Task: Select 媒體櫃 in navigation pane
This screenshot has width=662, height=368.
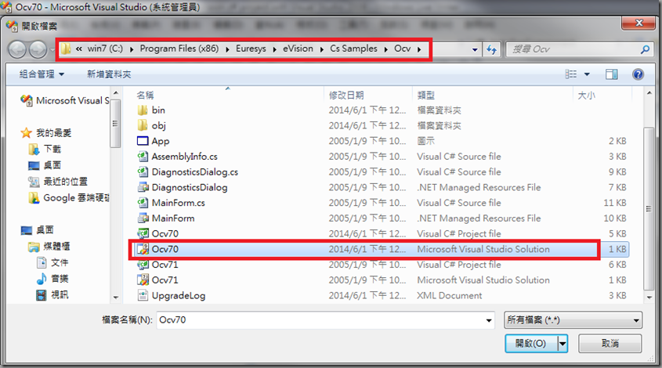Action: [x=56, y=246]
